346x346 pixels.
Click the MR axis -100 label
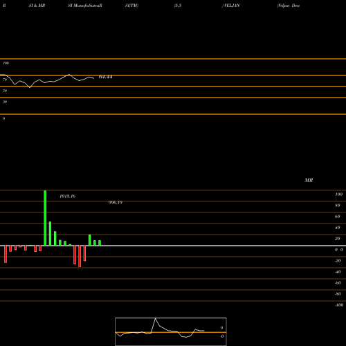click(x=339, y=305)
